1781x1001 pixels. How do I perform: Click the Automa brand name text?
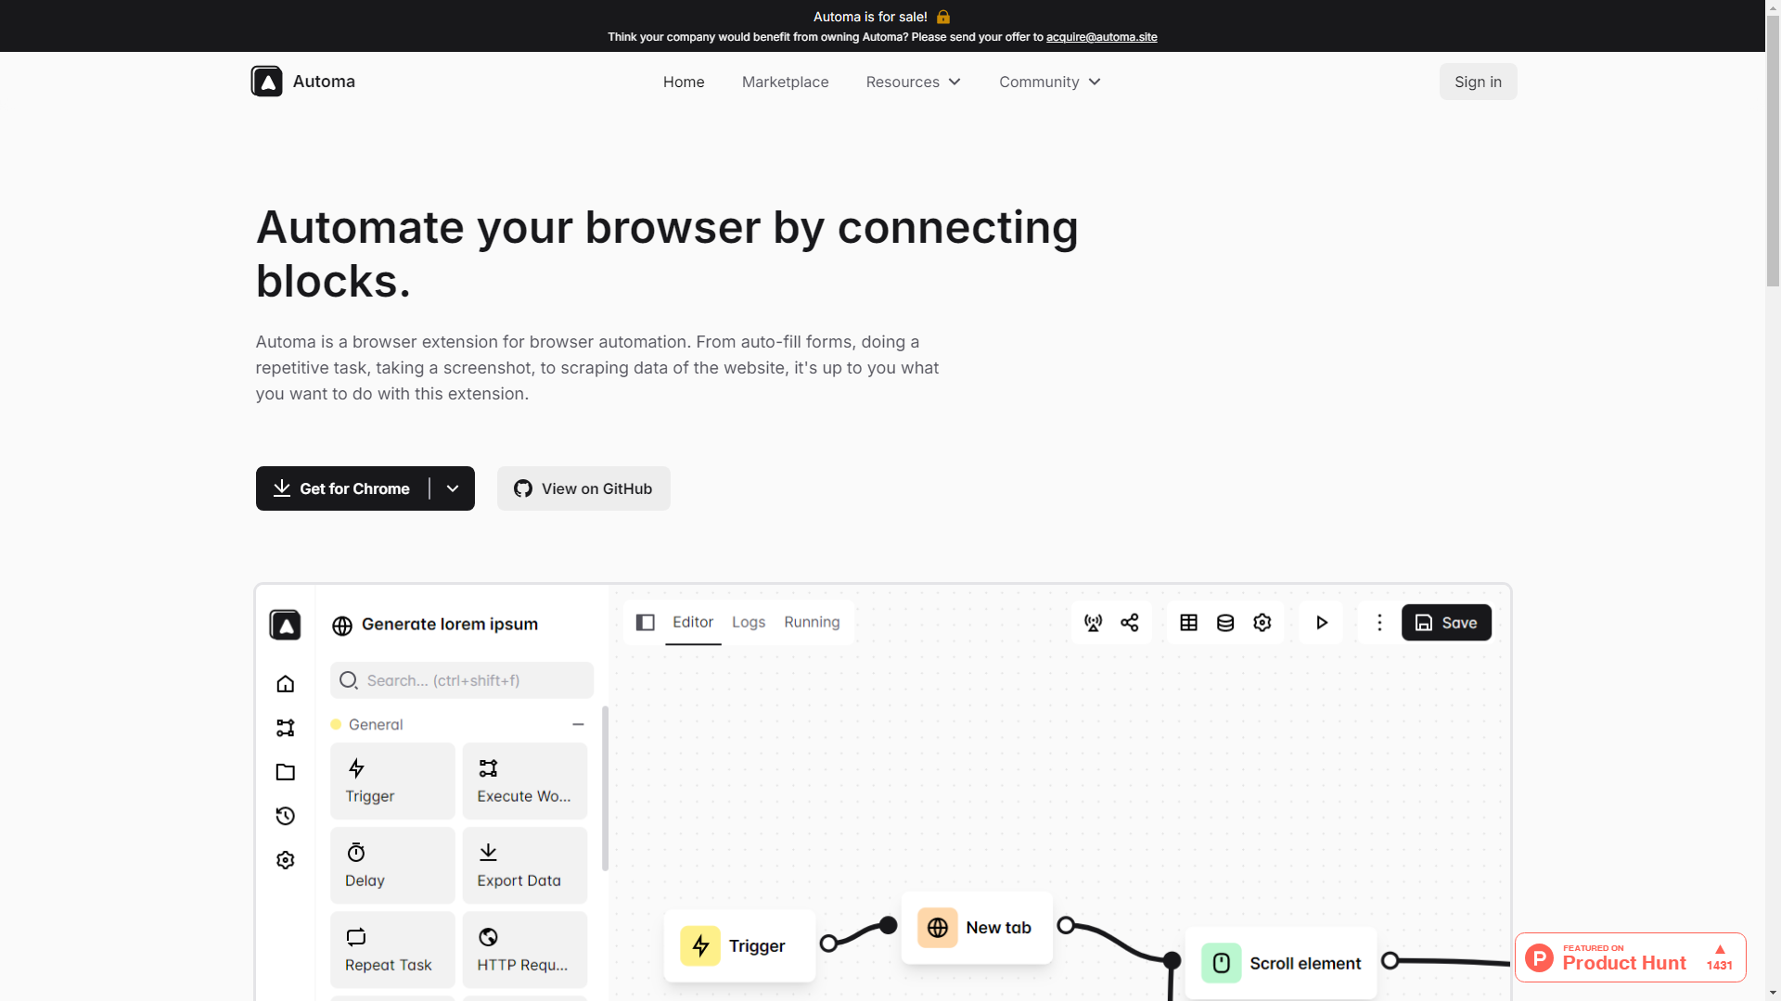pyautogui.click(x=324, y=82)
